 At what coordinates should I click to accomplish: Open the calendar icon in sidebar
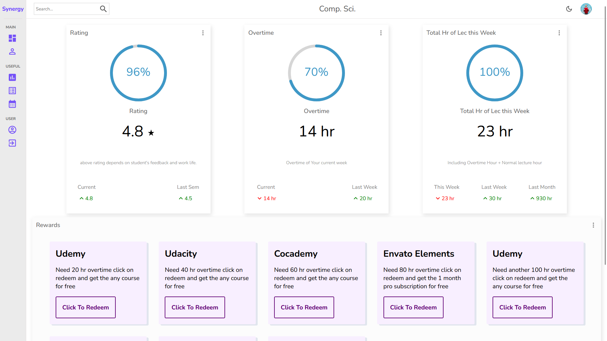click(12, 104)
